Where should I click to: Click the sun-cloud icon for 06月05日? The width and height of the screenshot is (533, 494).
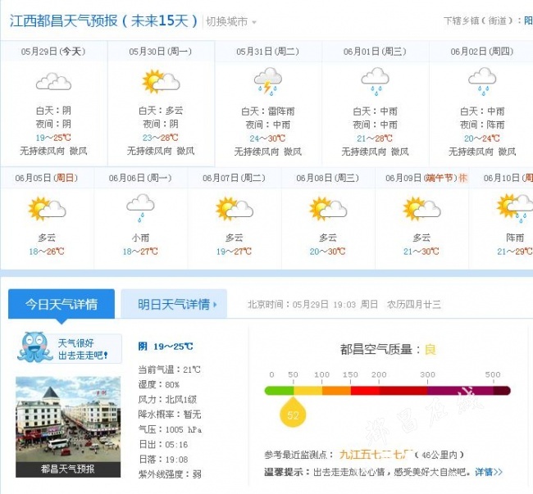(x=47, y=208)
